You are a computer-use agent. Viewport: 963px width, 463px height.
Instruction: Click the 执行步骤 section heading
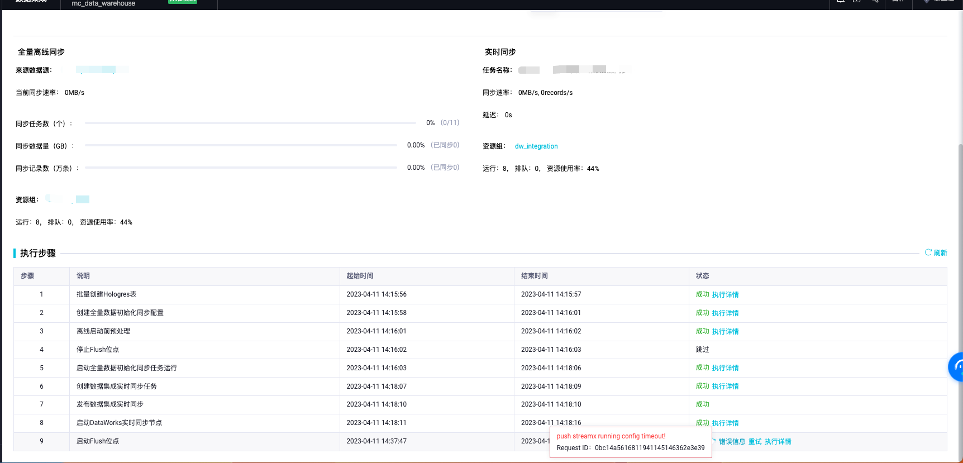(38, 253)
